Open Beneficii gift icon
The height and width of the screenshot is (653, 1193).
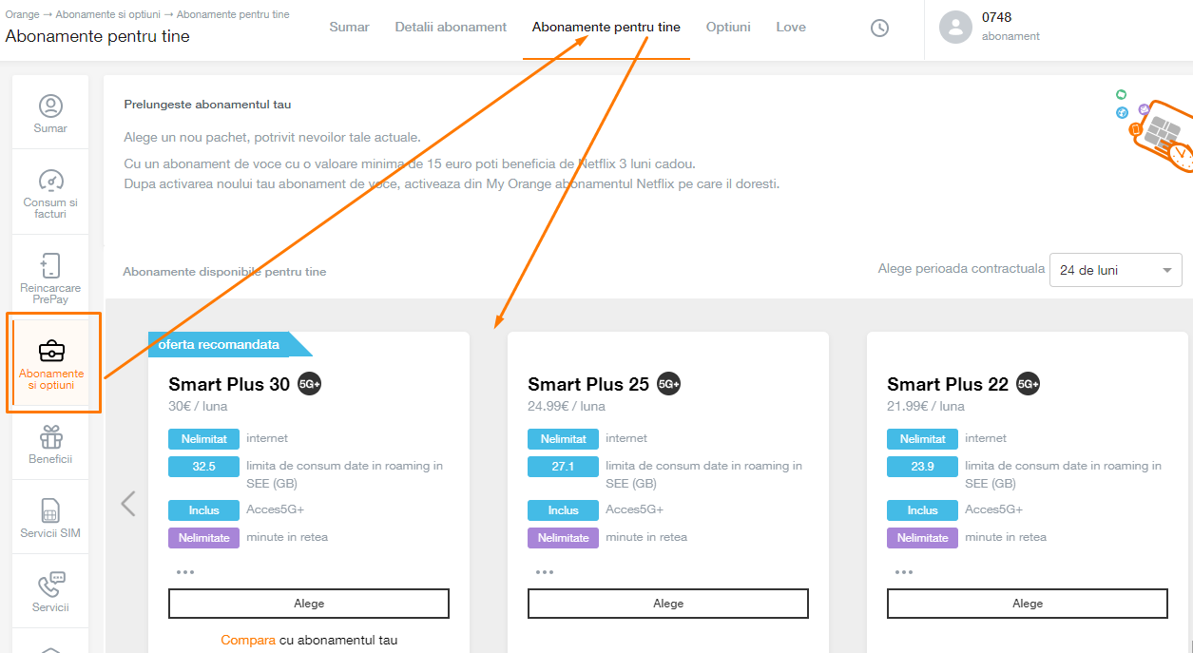pos(50,436)
